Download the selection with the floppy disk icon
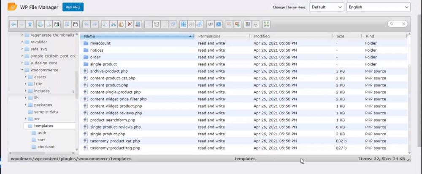The width and height of the screenshot is (422, 174). pyautogui.click(x=76, y=24)
